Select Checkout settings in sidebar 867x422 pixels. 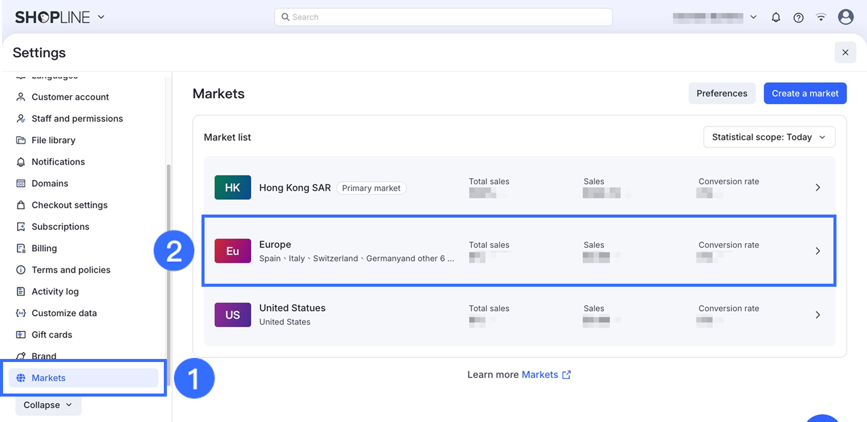tap(69, 205)
